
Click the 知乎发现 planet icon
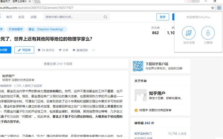[x=189, y=33]
